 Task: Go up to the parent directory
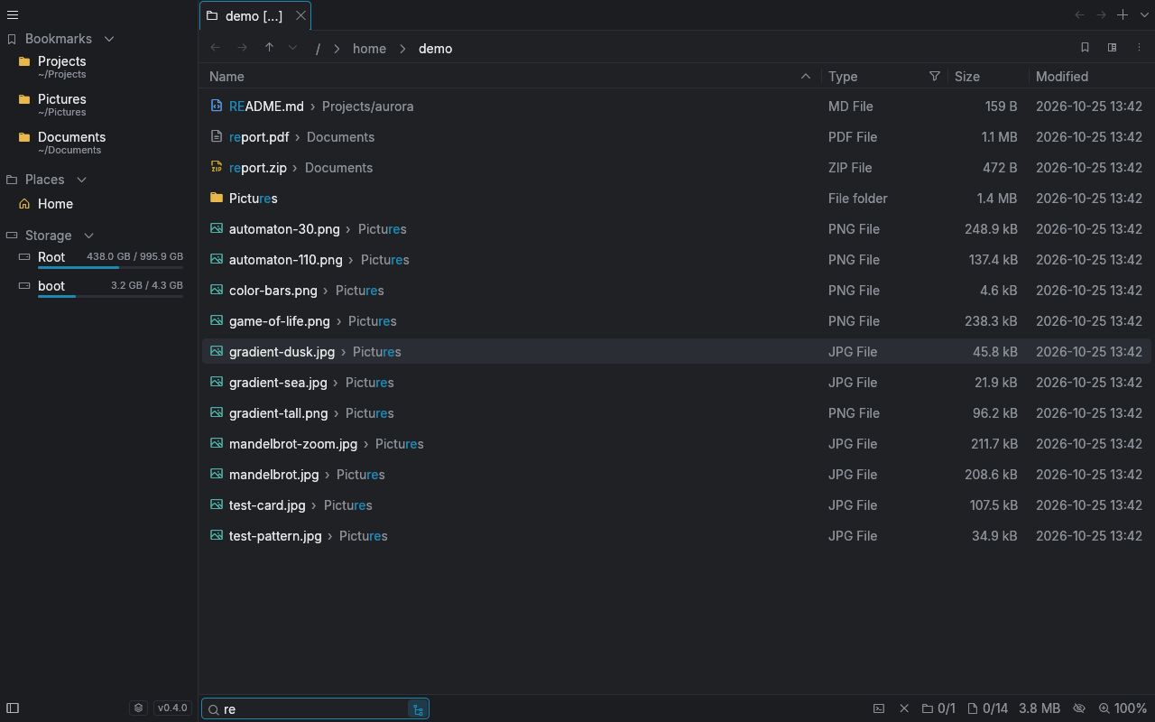[269, 48]
